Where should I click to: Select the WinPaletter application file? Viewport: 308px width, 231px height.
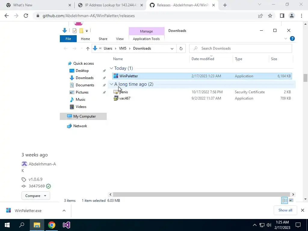(x=202, y=76)
